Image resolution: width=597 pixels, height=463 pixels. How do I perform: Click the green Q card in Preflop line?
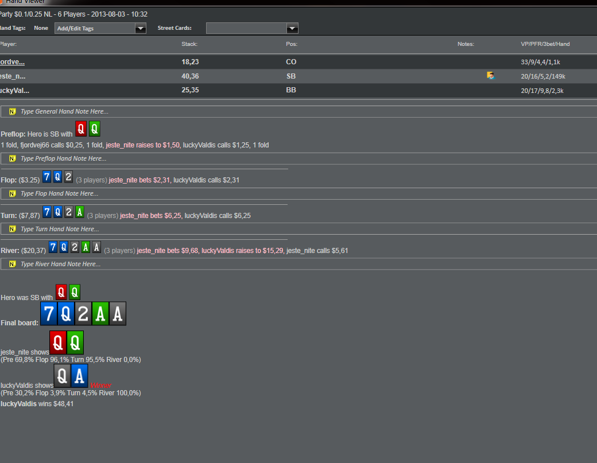(94, 129)
